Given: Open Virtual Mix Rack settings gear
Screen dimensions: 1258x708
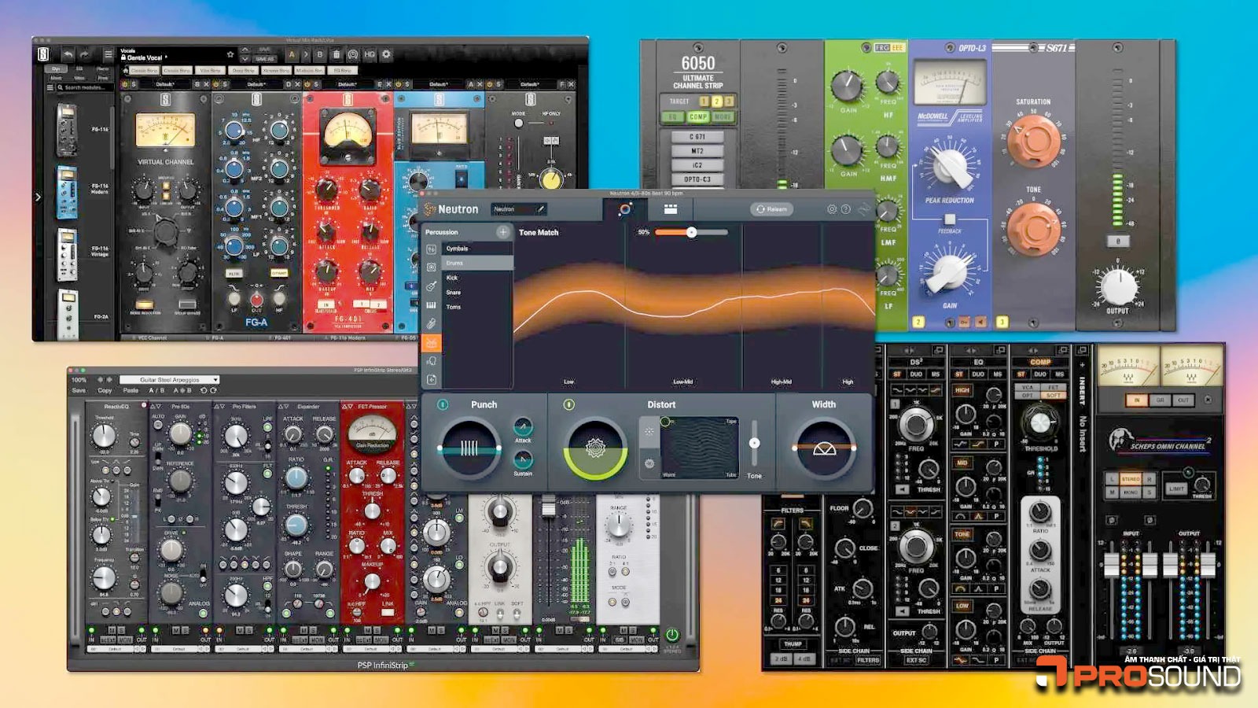Looking at the screenshot, I should [x=386, y=55].
